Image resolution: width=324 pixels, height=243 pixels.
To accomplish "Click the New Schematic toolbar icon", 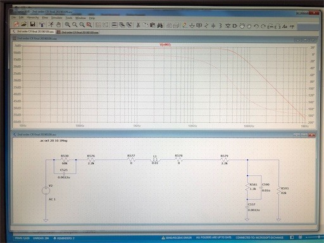I will point(16,25).
